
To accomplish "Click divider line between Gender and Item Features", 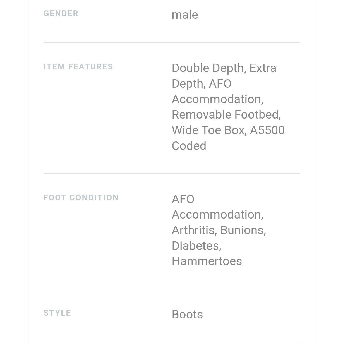I will [x=171, y=42].
